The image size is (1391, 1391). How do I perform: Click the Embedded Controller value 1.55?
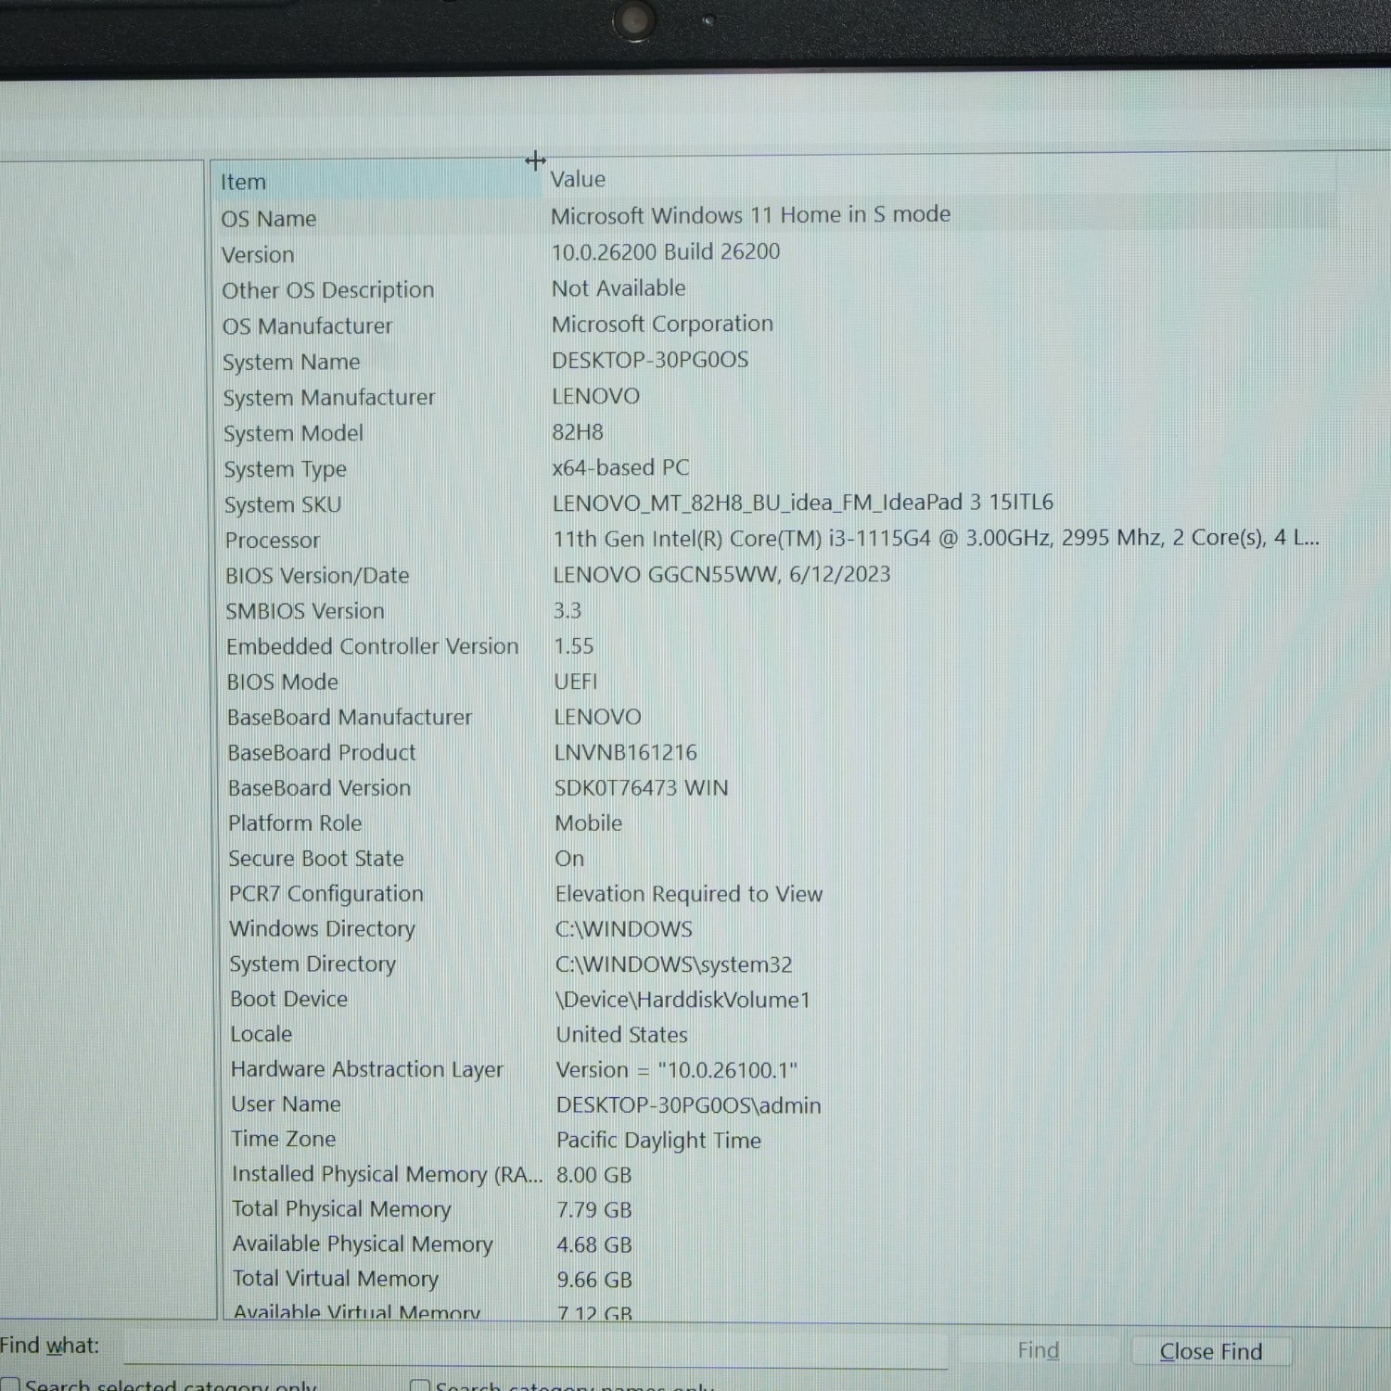(x=574, y=645)
